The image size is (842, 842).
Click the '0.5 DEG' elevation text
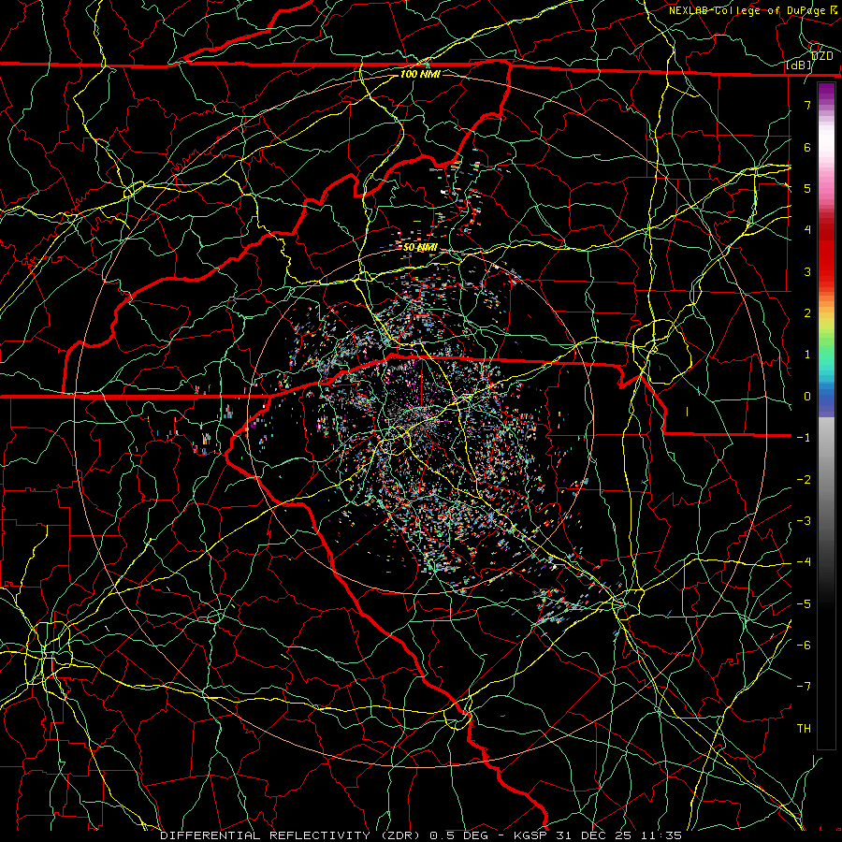click(459, 835)
